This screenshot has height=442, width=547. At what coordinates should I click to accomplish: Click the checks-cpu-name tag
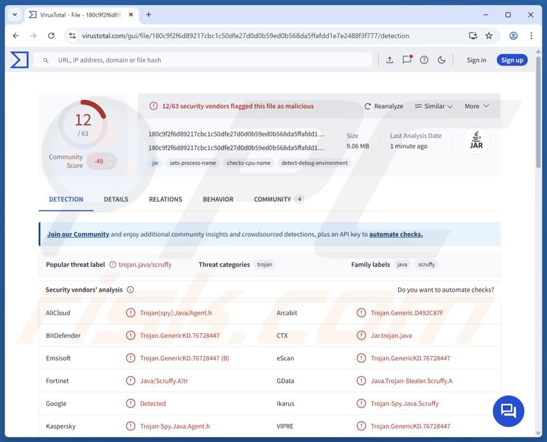click(249, 163)
